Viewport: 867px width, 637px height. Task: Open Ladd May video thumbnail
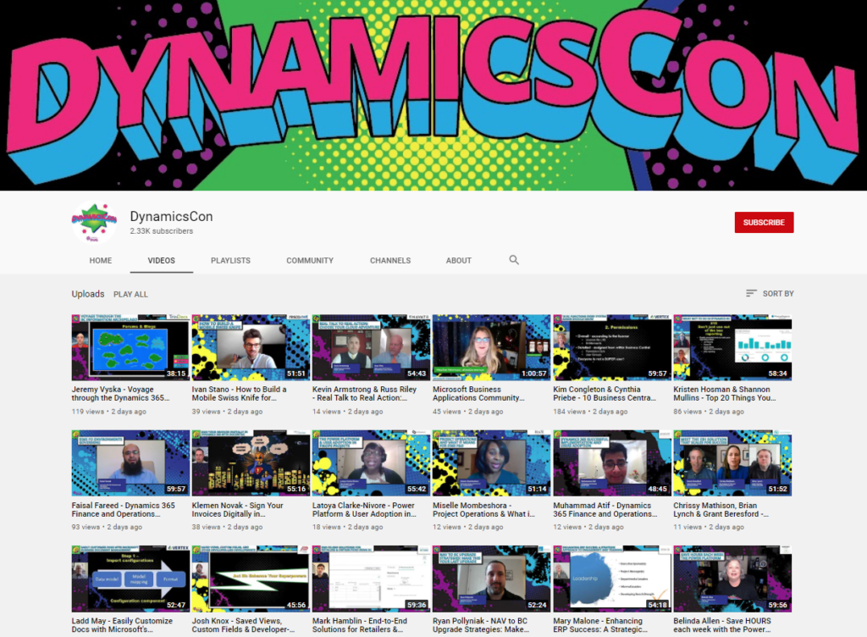point(130,579)
